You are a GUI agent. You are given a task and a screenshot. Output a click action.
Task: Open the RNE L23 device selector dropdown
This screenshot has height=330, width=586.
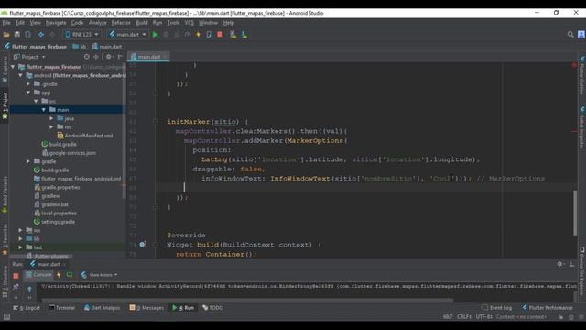[x=81, y=35]
